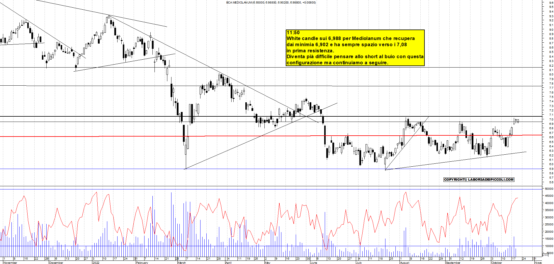Click the 9.3 price axis value
Viewport: 554px width, 264px height.
[551, 16]
